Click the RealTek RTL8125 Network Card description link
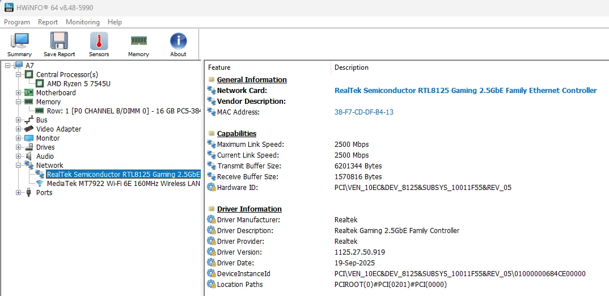 466,91
